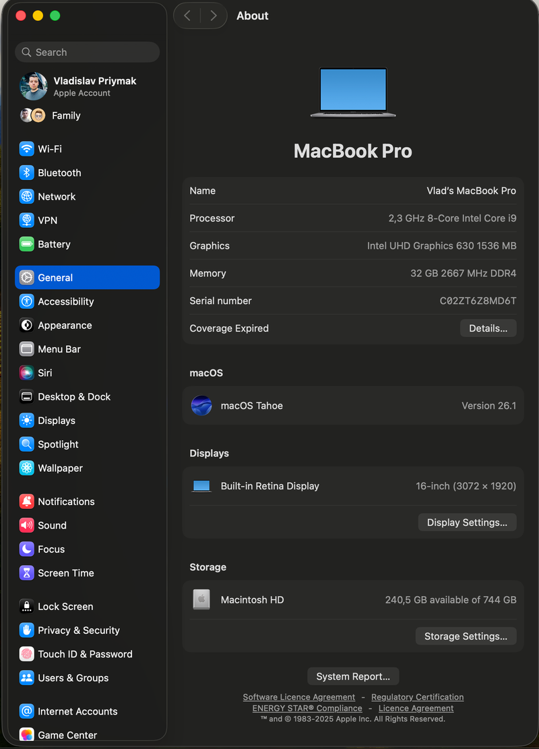Open ENERGY STAR Compliance link
Screen dimensions: 539x749
pyautogui.click(x=307, y=708)
